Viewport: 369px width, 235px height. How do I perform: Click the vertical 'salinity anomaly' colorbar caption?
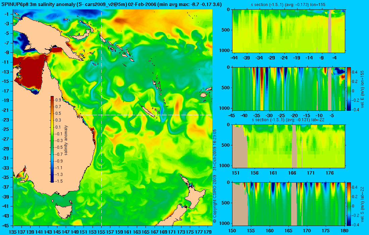click(x=66, y=140)
